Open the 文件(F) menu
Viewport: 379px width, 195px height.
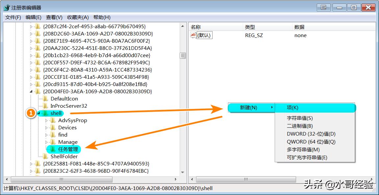tap(13, 17)
